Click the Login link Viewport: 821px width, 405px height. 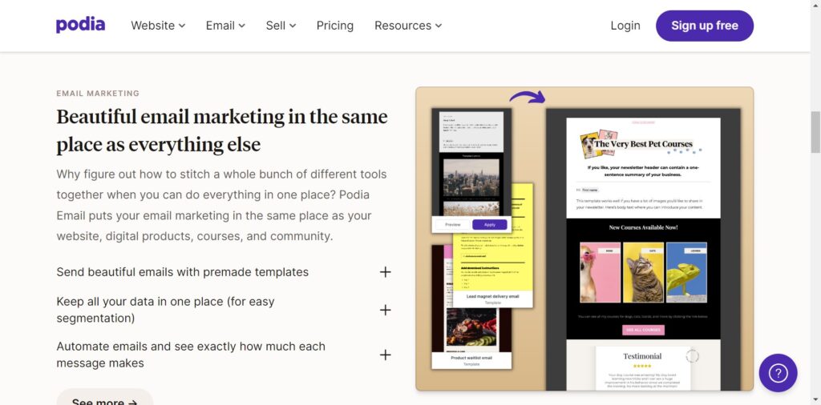click(x=625, y=26)
